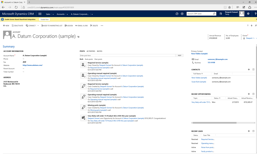
Task: Click the quick create plus icon
Action: [182, 14]
